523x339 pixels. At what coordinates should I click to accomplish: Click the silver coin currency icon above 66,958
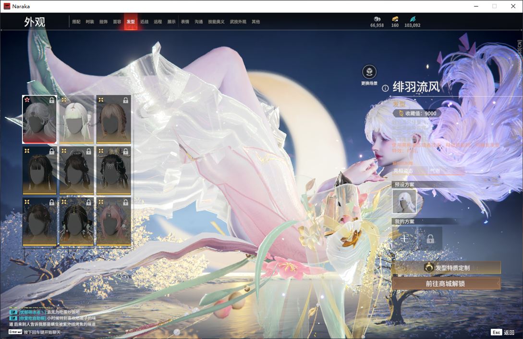pos(377,19)
